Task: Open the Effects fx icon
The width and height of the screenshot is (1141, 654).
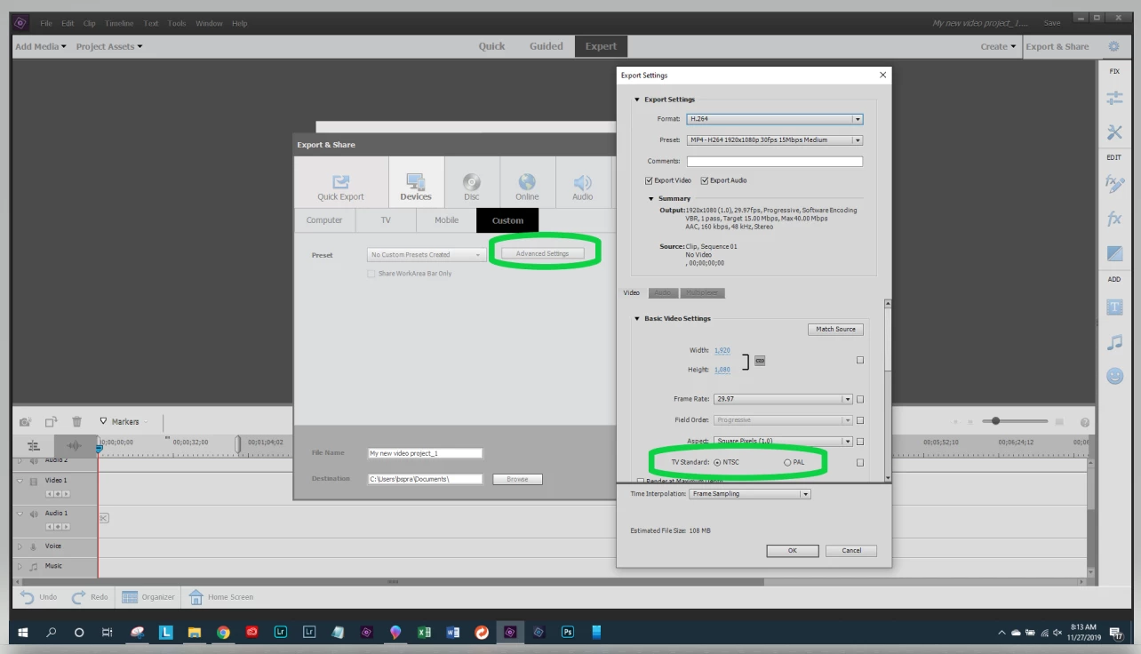Action: tap(1114, 219)
